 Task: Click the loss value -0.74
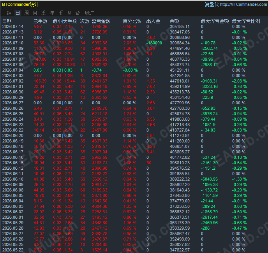(x=97, y=70)
